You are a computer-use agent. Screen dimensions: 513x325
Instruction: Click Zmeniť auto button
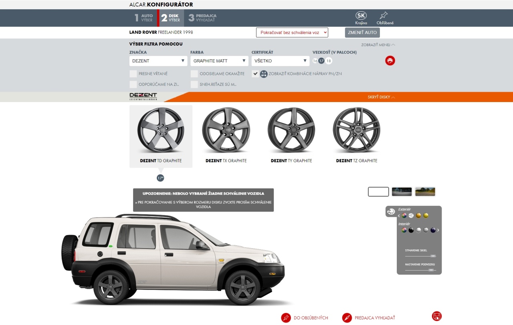point(362,32)
